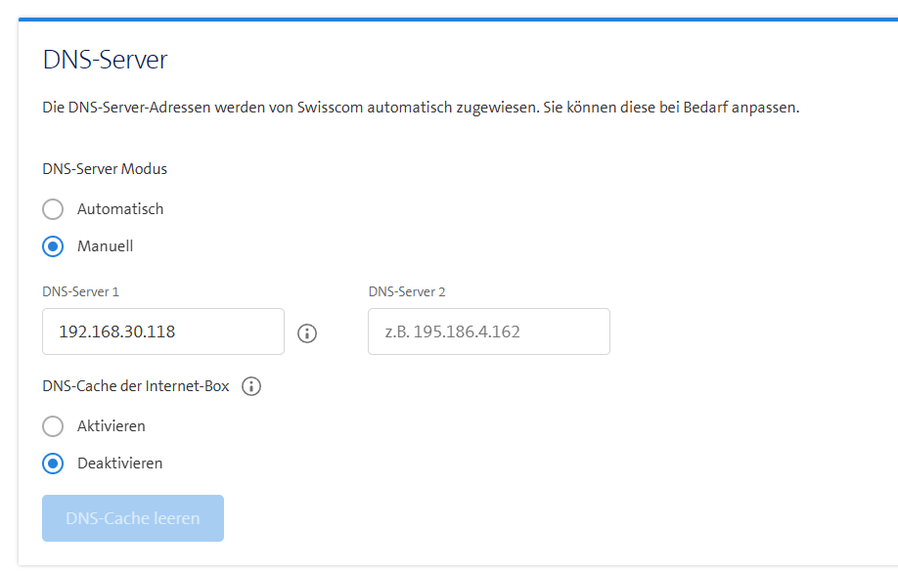Image resolution: width=898 pixels, height=574 pixels.
Task: Click the 'Deaktivieren' option label text
Action: click(x=120, y=464)
